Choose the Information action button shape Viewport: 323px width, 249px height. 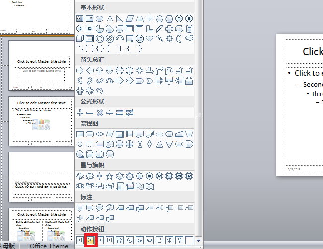click(130, 240)
